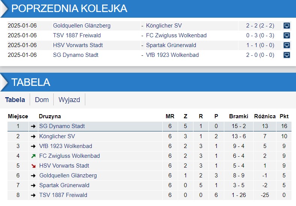Screen dimensions: 296x206
Task: Click the Pkt column header
Action: pos(284,116)
